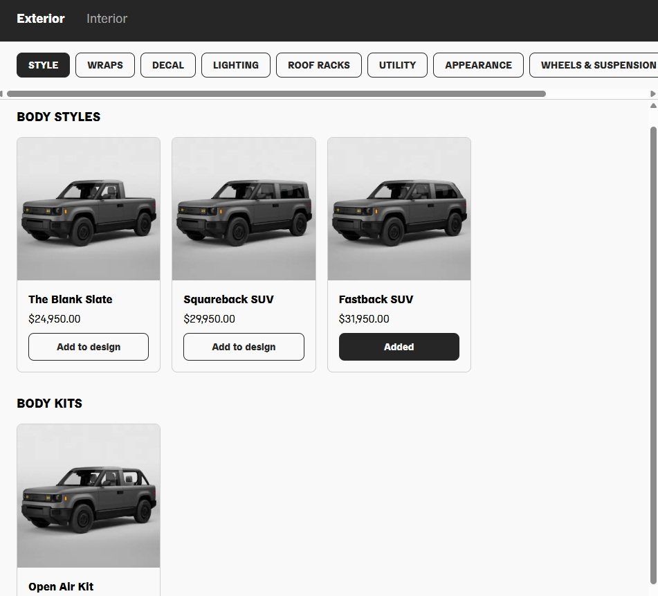The height and width of the screenshot is (596, 658).
Task: Add Squareback SUV to design
Action: [x=244, y=347]
